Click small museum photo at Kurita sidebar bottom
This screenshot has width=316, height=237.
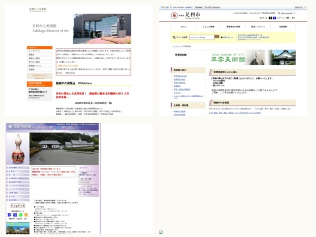pyautogui.click(x=18, y=228)
